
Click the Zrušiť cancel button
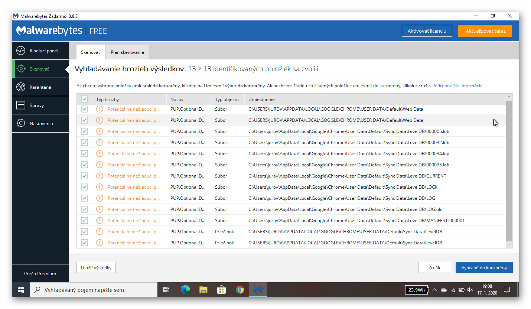point(434,267)
